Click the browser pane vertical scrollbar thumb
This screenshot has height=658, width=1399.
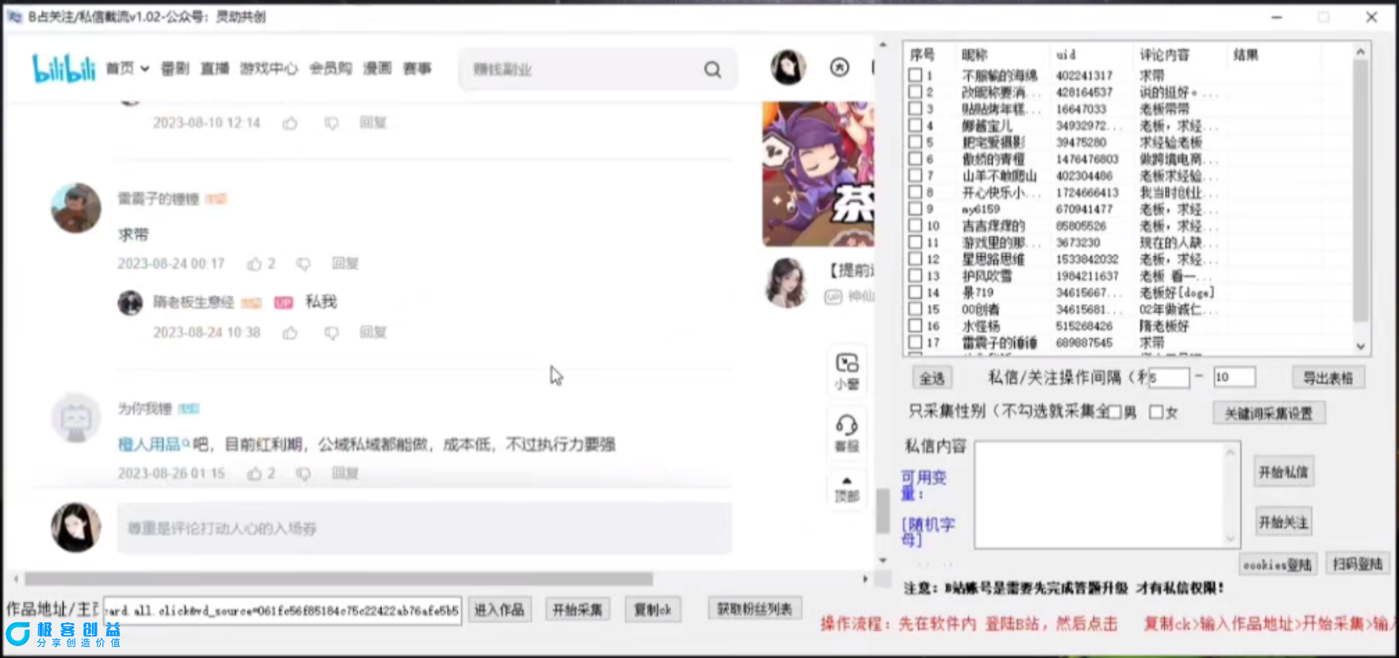point(882,510)
